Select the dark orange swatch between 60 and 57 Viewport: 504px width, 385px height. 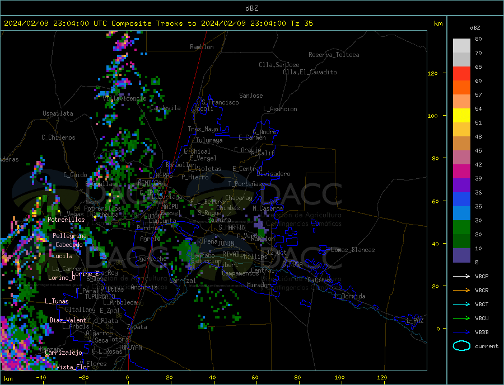[461, 88]
